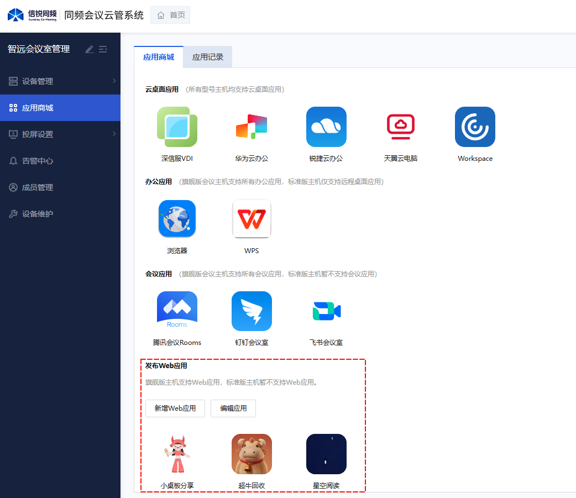Click the 天翼云电脑 app icon
Viewport: 576px width, 498px height.
click(401, 127)
